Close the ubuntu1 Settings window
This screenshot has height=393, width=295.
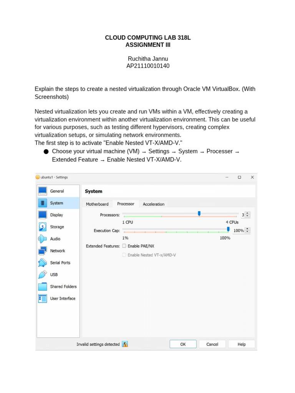tap(252, 177)
